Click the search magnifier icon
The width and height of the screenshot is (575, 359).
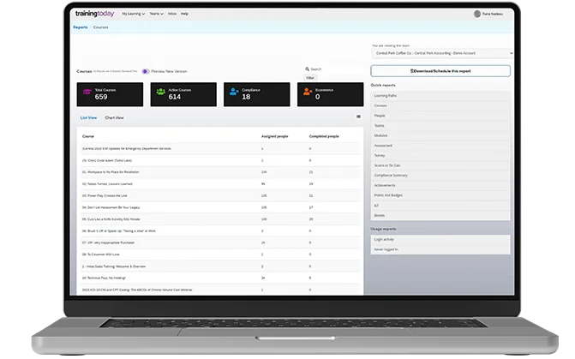click(308, 69)
